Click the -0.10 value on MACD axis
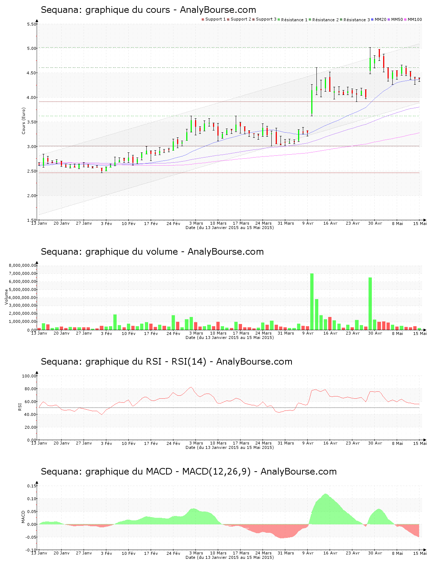The image size is (440, 568). (x=31, y=550)
